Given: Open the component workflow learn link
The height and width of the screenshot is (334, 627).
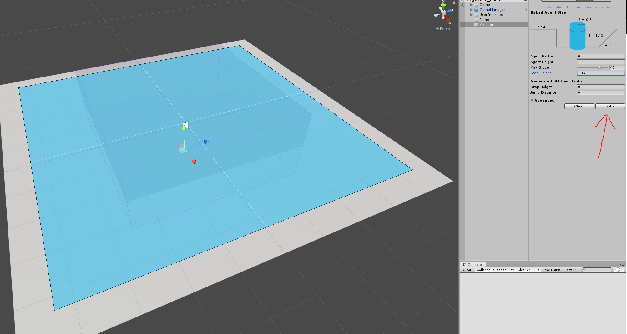Looking at the screenshot, I should point(570,7).
